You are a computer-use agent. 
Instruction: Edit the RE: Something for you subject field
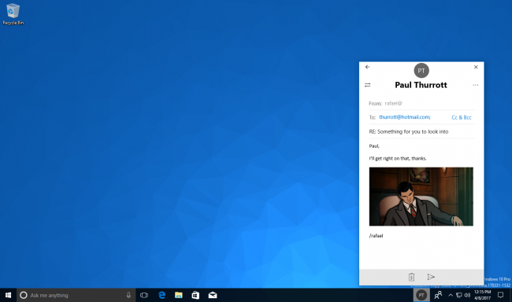click(x=421, y=132)
